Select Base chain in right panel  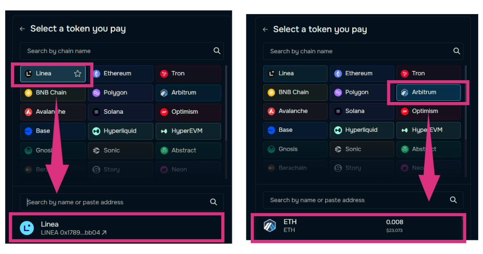click(x=295, y=130)
